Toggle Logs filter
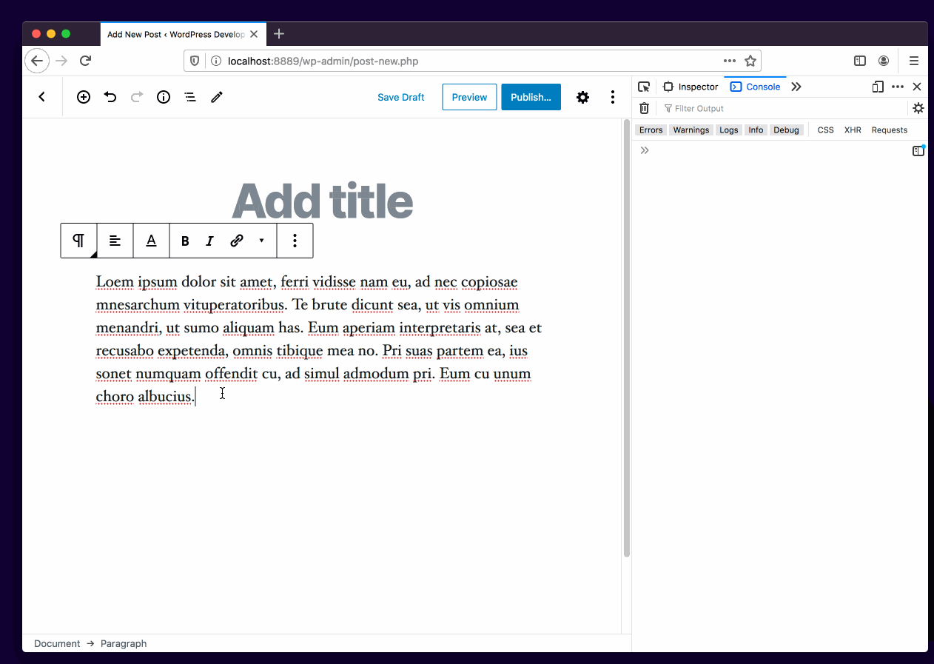Viewport: 934px width, 664px height. tap(729, 130)
